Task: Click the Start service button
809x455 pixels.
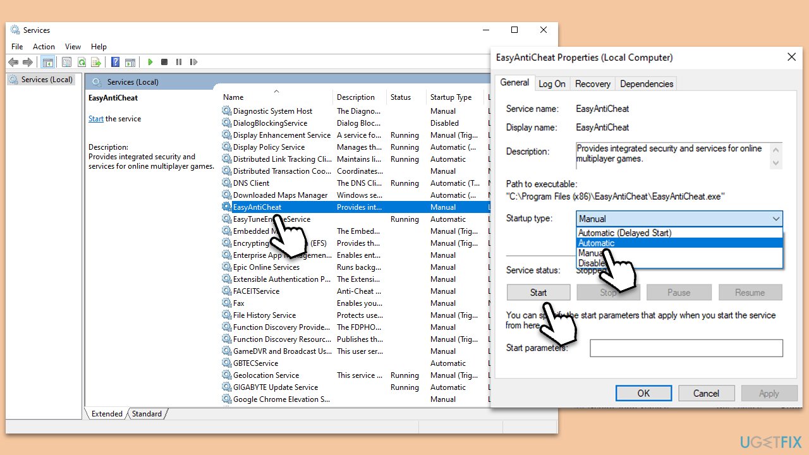Action: 538,292
